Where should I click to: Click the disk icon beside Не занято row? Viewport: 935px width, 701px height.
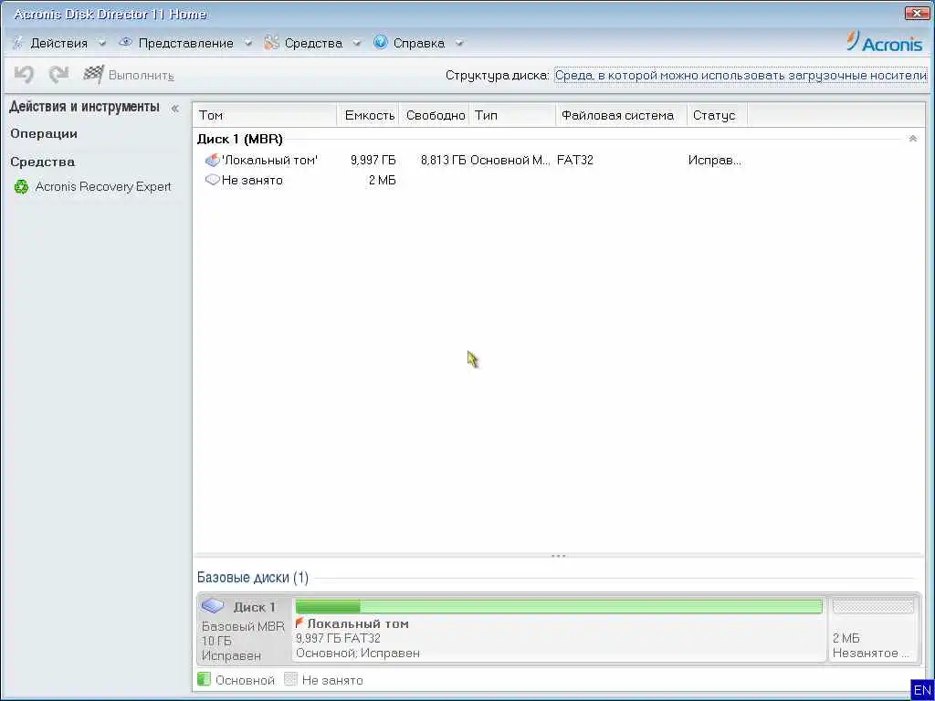coord(212,180)
